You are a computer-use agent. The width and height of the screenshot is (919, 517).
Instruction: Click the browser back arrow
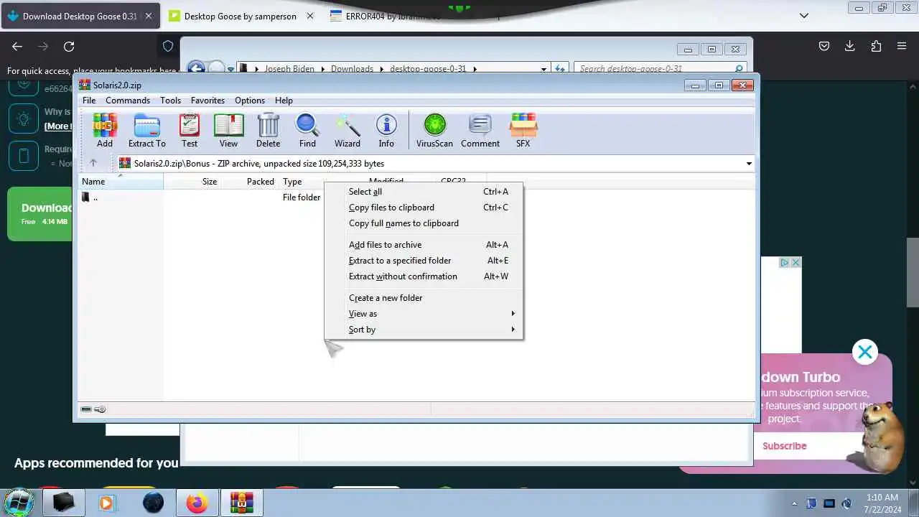17,46
